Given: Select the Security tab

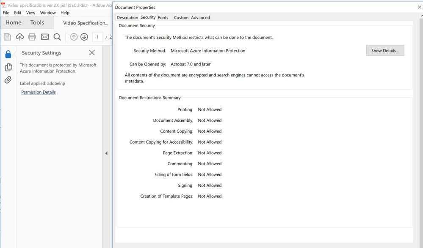Looking at the screenshot, I should [148, 17].
